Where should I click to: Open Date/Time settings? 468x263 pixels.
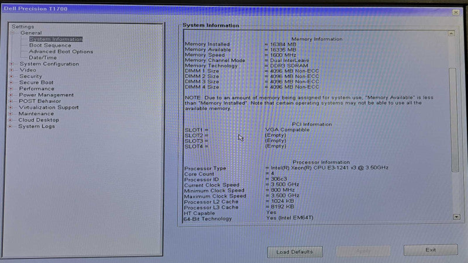click(x=43, y=57)
